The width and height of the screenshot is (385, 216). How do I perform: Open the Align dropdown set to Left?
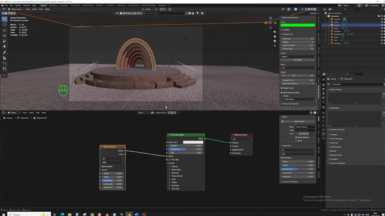(298, 68)
